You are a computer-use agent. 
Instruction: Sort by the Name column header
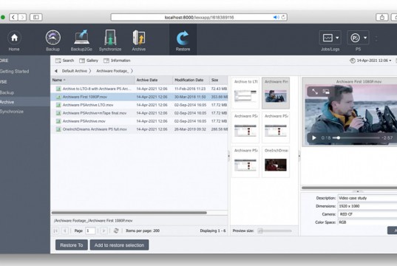(92, 80)
